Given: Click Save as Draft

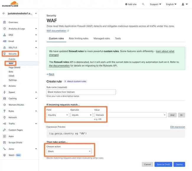Looking at the screenshot, I should tap(163, 165).
